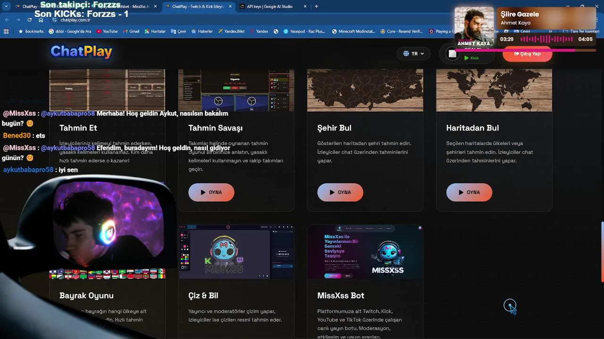Click the browser back arrow

click(x=7, y=20)
